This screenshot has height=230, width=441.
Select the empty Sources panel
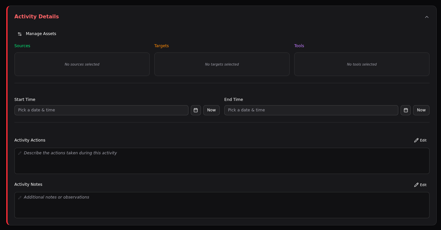(x=82, y=65)
